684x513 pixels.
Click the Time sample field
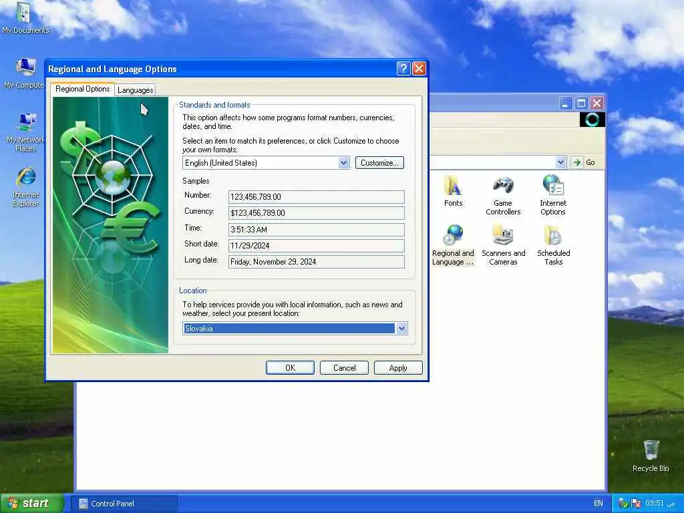(316, 230)
